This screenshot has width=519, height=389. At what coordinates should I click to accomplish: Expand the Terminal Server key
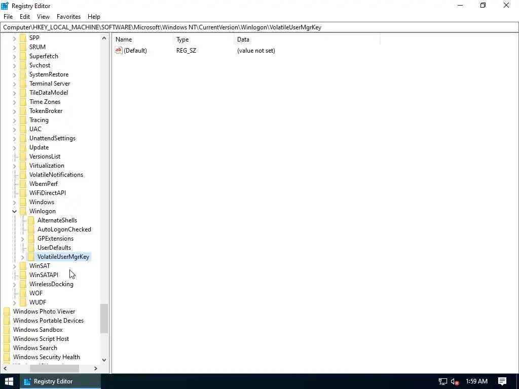(14, 84)
